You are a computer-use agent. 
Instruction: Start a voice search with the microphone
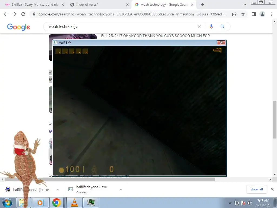tap(211, 27)
